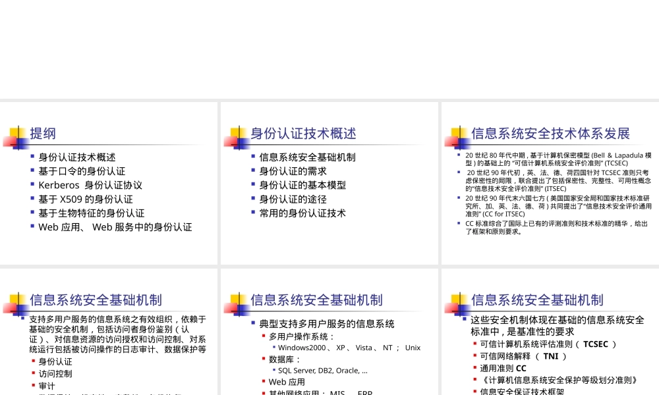Open the 信息系统安全技术体系发展 slide thumbnail

pos(550,183)
